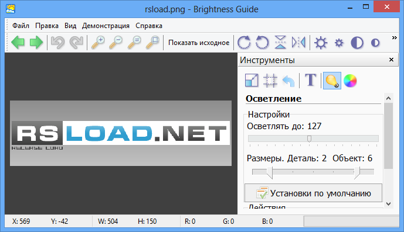The width and height of the screenshot is (404, 232).
Task: Select the Text tool
Action: tap(310, 80)
